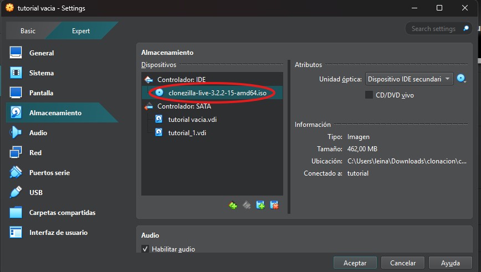Click the Aceptar button
Viewport: 481px width, 272px height.
tap(355, 263)
